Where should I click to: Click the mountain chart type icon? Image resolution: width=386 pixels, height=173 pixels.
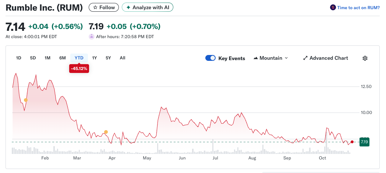256,58
